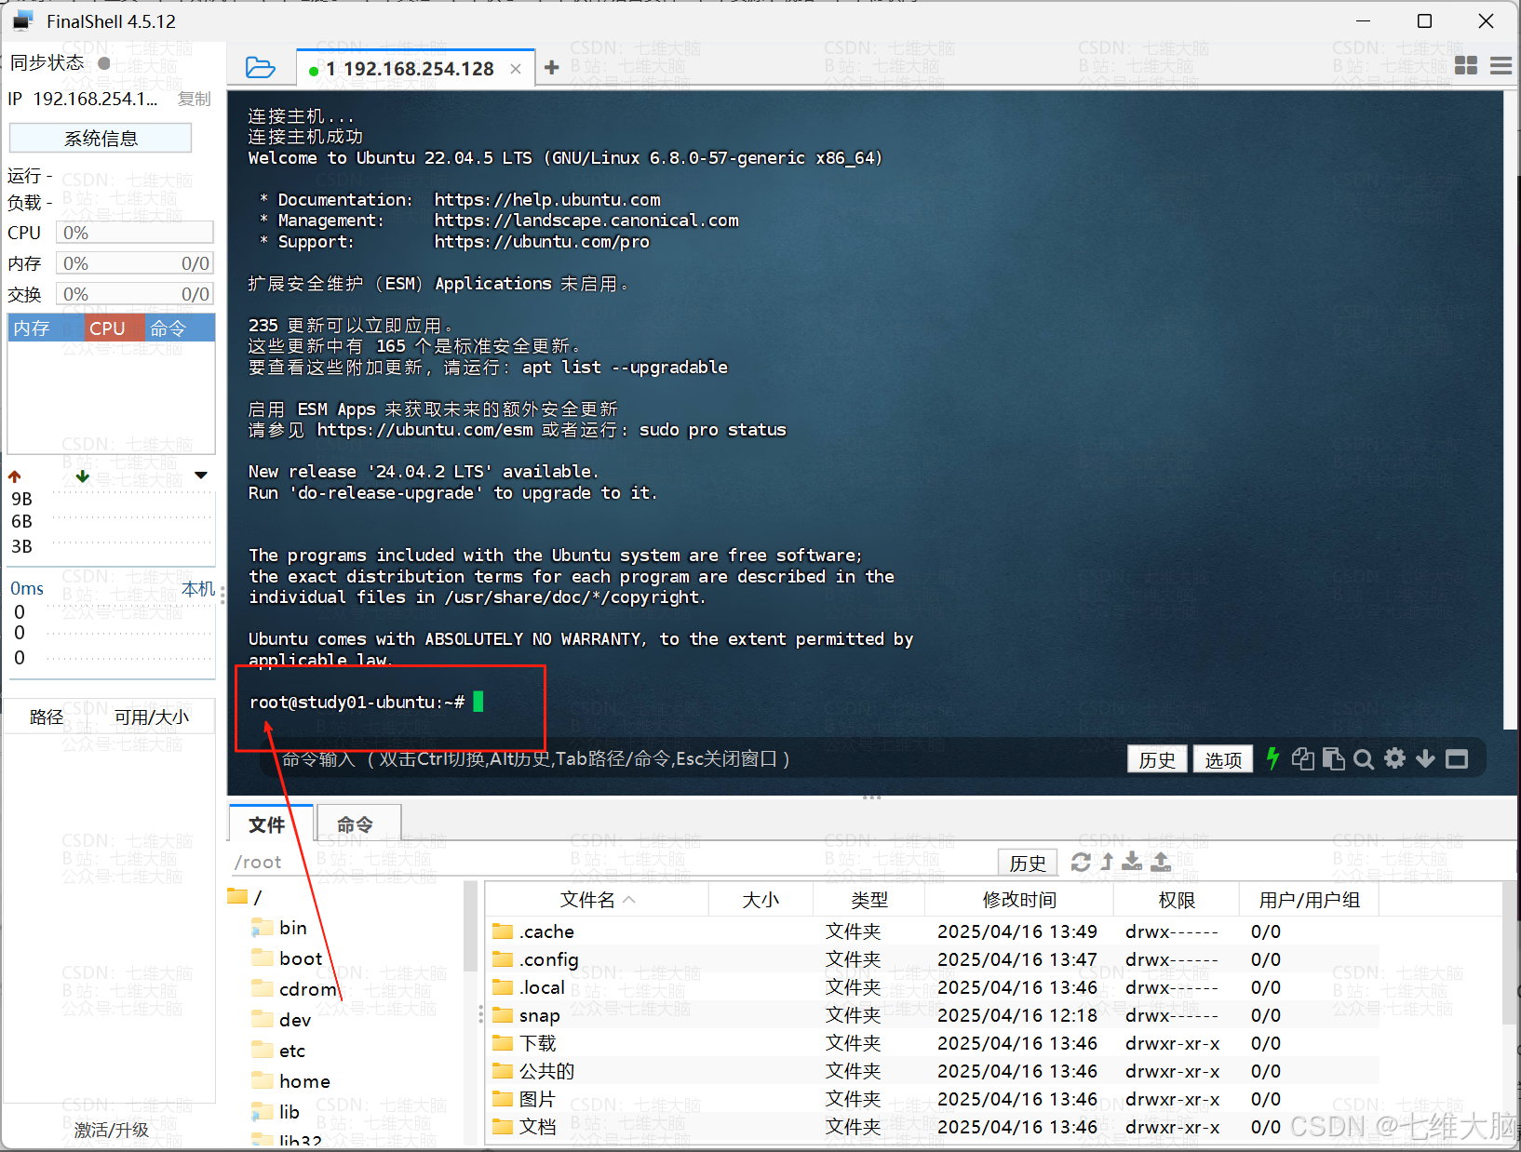This screenshot has height=1152, width=1521.
Task: Open file path history button
Action: pos(1028,863)
